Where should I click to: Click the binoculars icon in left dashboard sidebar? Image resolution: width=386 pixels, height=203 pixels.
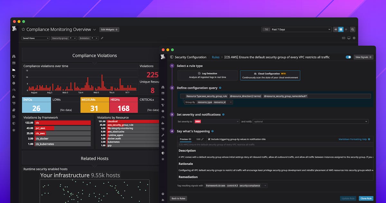(x=14, y=56)
